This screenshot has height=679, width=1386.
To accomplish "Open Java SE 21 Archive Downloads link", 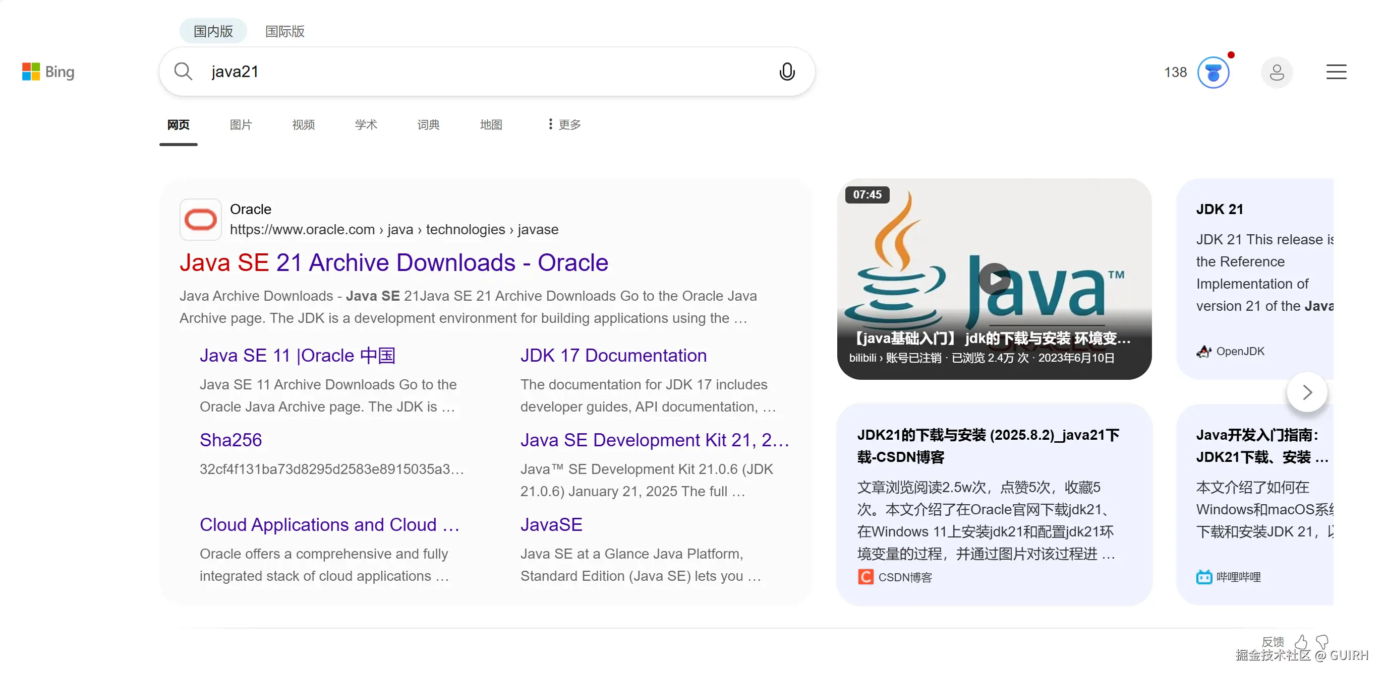I will click(393, 262).
